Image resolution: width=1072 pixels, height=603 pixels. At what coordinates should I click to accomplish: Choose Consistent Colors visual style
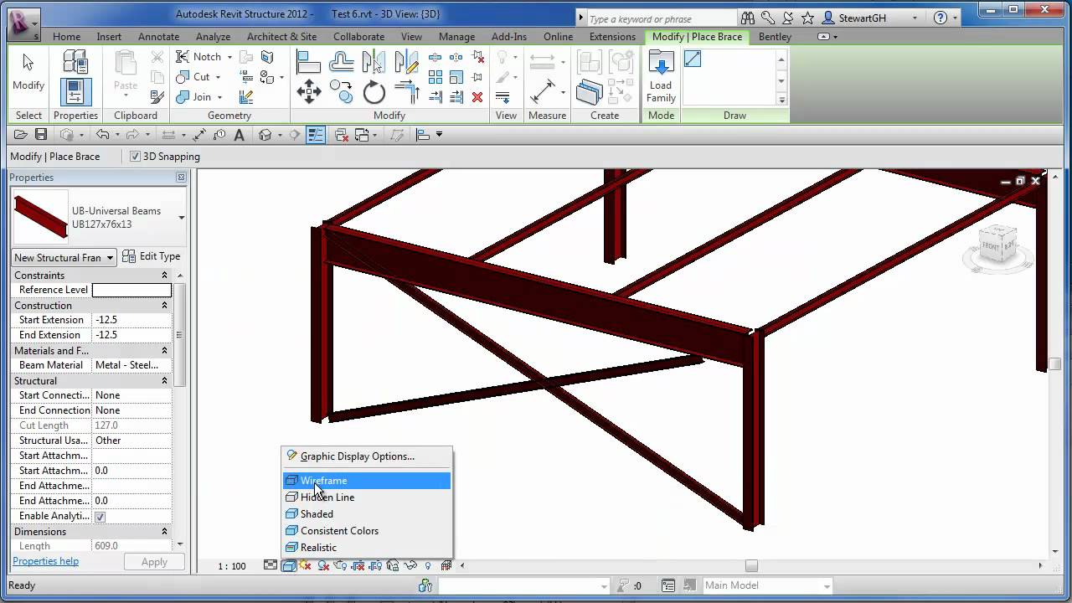(367, 531)
